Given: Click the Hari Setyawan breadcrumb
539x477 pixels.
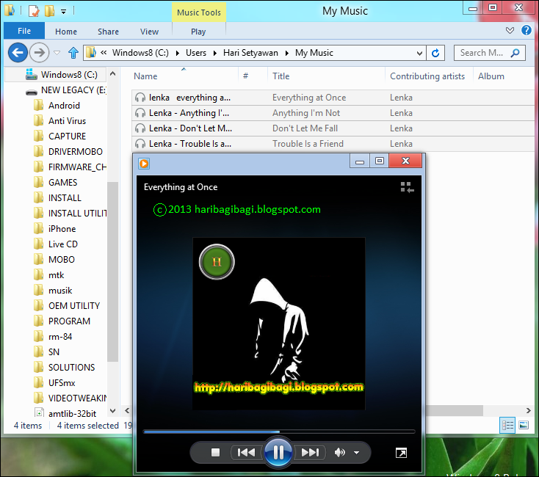Looking at the screenshot, I should click(250, 53).
